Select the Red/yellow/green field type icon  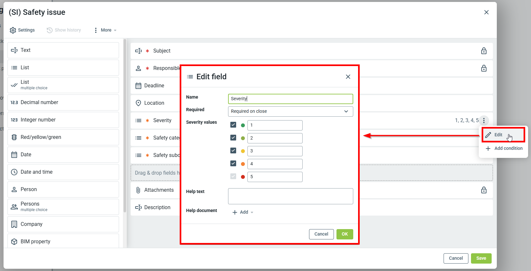14,137
